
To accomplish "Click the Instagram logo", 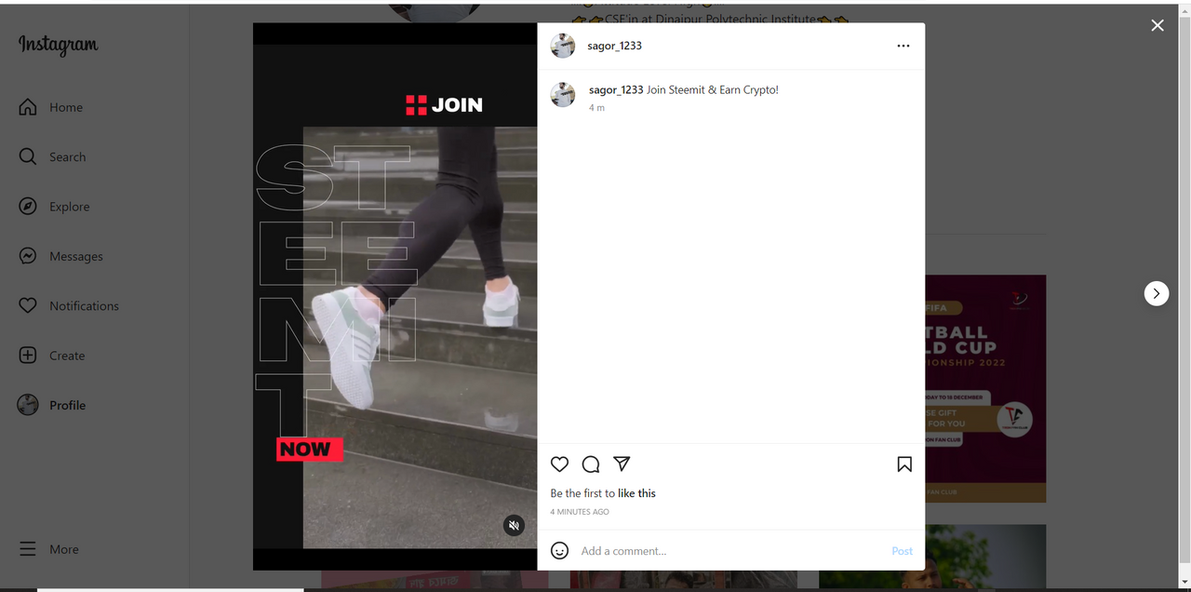I will pos(58,45).
